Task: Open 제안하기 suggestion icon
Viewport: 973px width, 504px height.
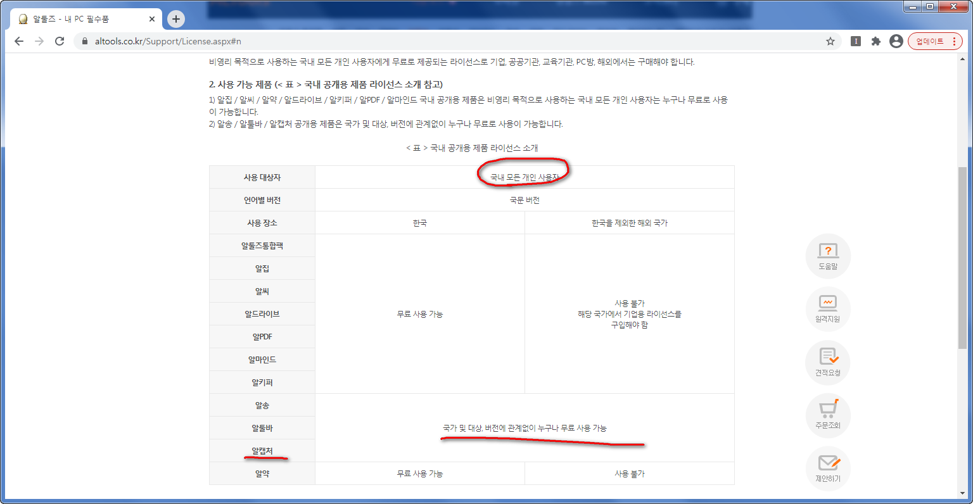Action: click(828, 469)
